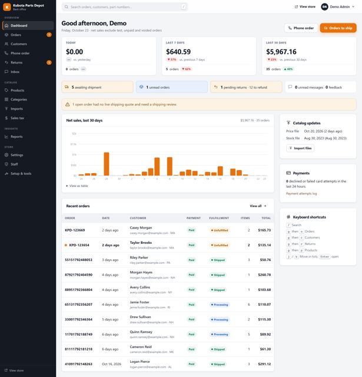Click the Kubota Parts Depot logo icon
Viewport: 362px width, 377px height.
pos(6,7)
